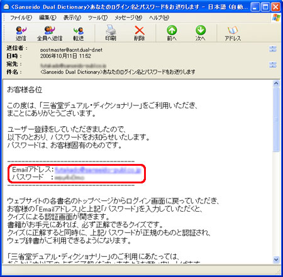Open the Address book (アドレス) icon
Screen dimensions: 283x277
click(233, 33)
